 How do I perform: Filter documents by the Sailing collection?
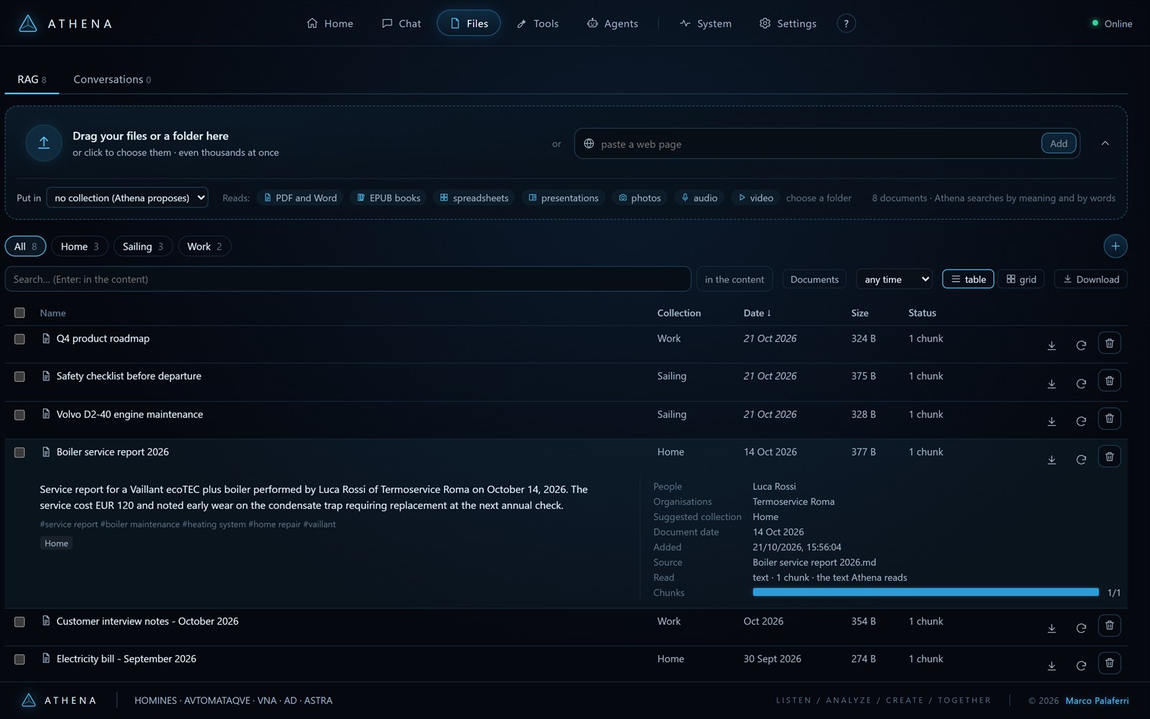coord(142,246)
